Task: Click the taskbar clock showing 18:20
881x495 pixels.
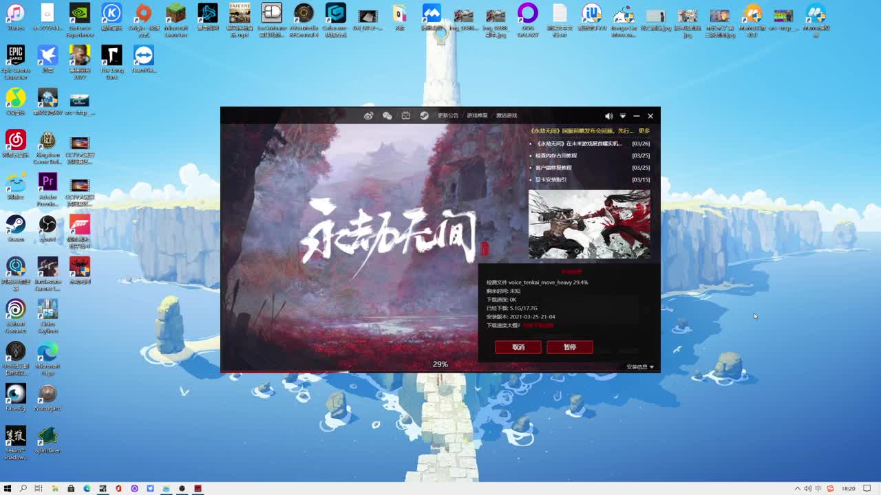Action: pos(849,488)
